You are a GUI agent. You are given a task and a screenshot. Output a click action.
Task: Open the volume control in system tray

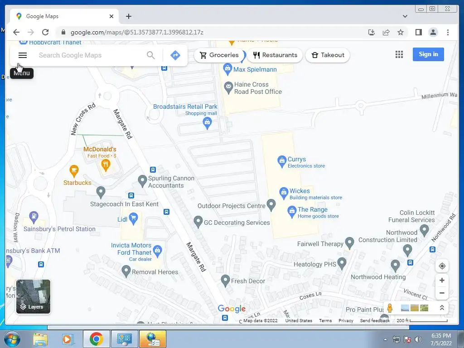(x=418, y=339)
